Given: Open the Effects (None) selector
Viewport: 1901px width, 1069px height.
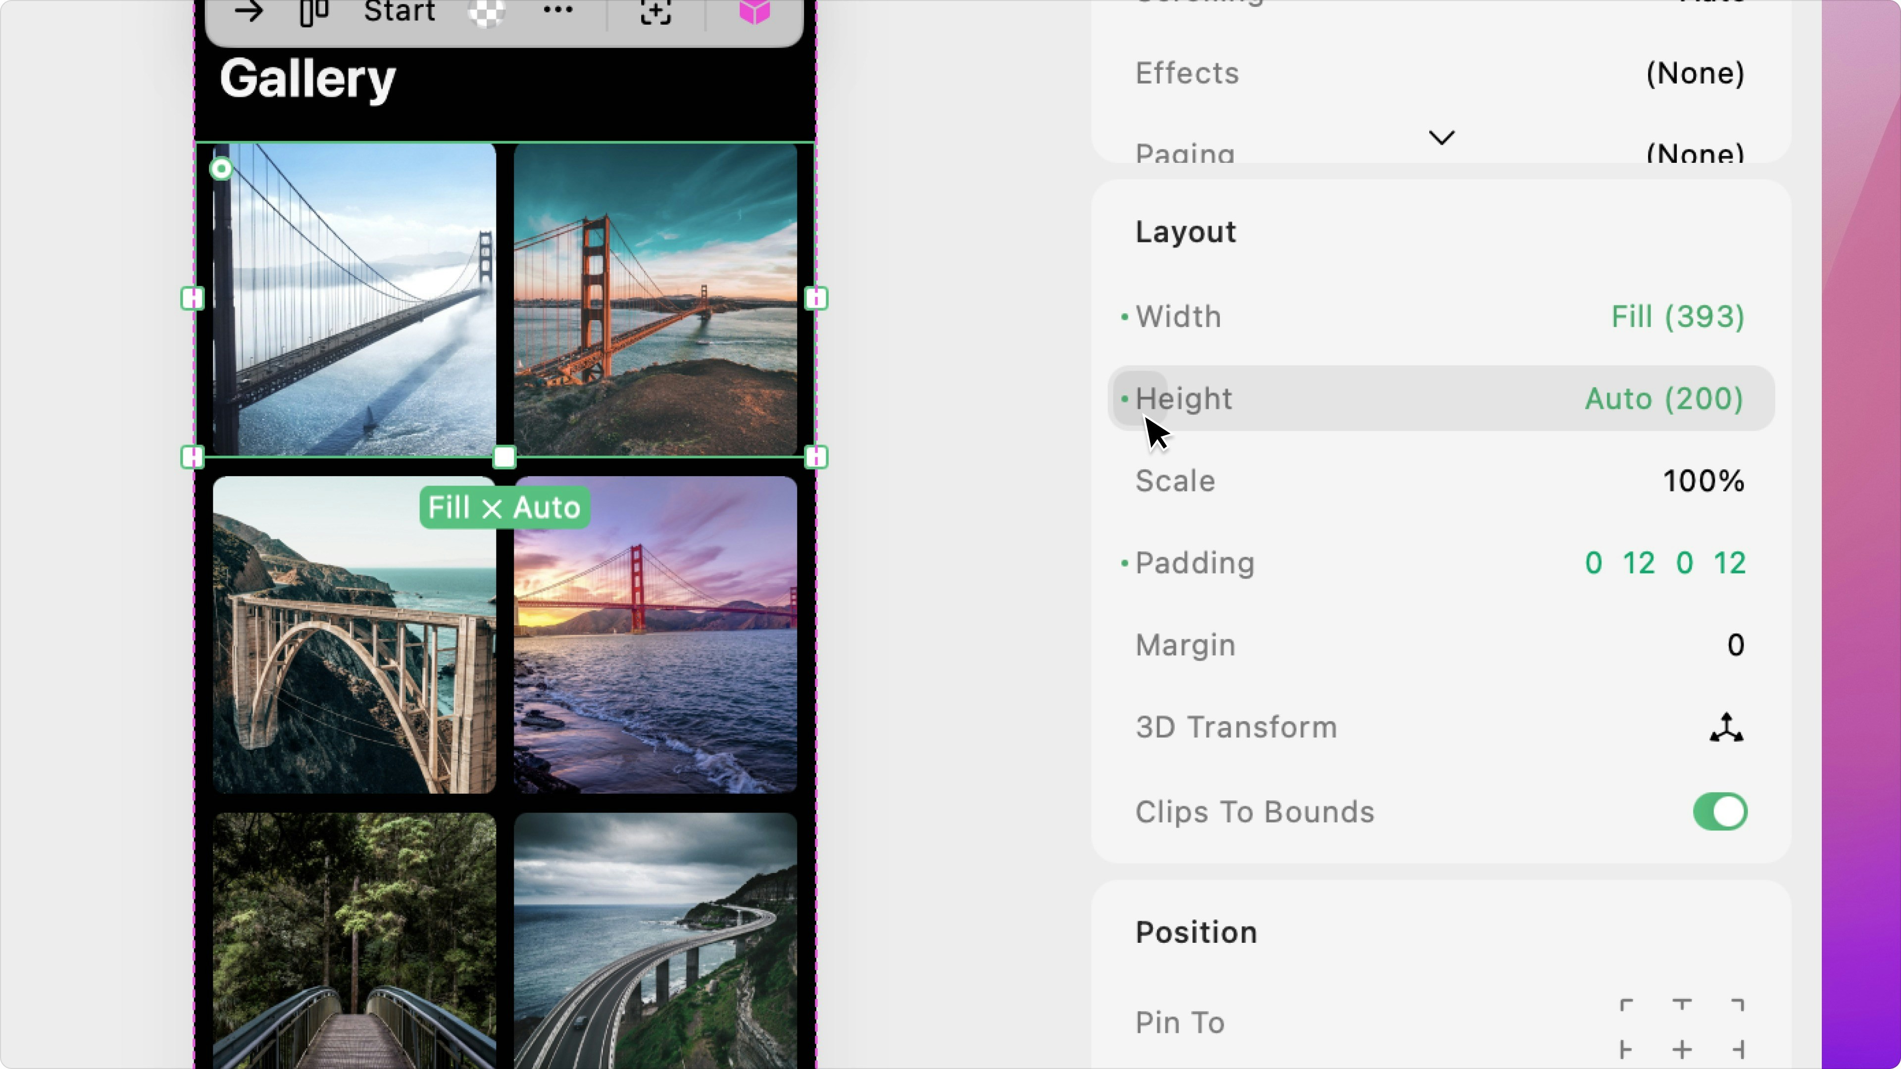Looking at the screenshot, I should click(x=1695, y=73).
